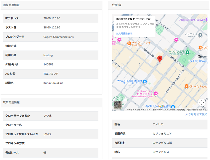Open help icon next to 住所 heading
Screen dimensions: 210x160
pyautogui.click(x=120, y=5)
